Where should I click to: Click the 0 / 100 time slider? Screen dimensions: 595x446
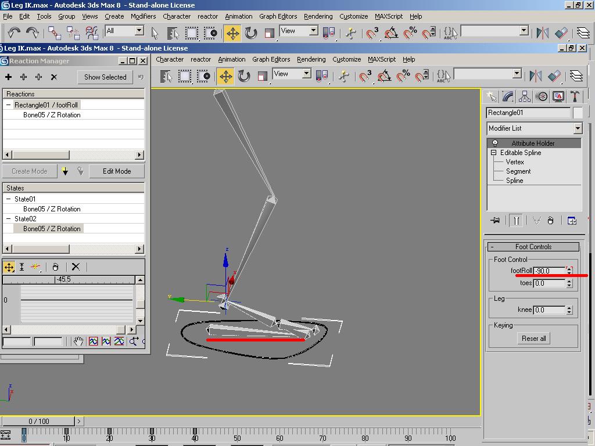pos(39,421)
